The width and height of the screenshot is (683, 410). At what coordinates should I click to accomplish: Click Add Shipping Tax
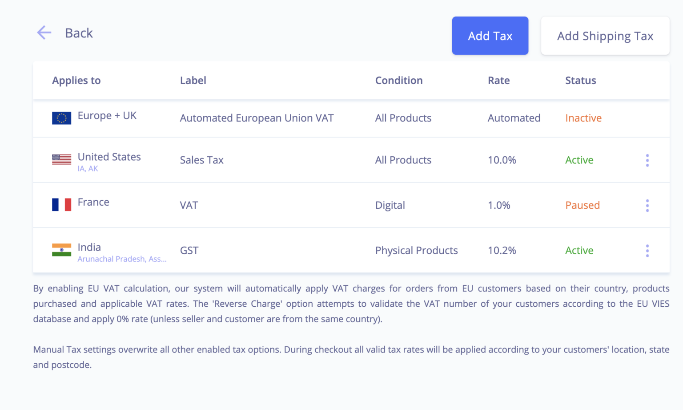point(605,36)
